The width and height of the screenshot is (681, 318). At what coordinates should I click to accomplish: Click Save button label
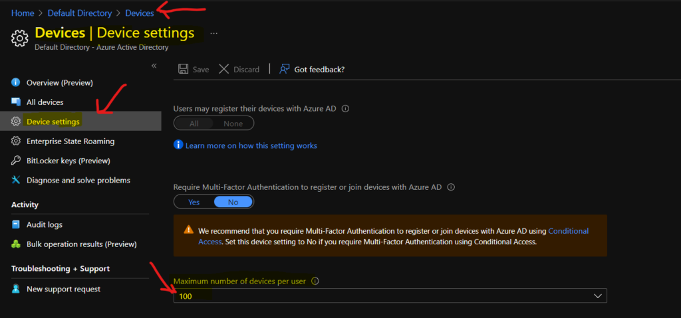[x=201, y=70]
